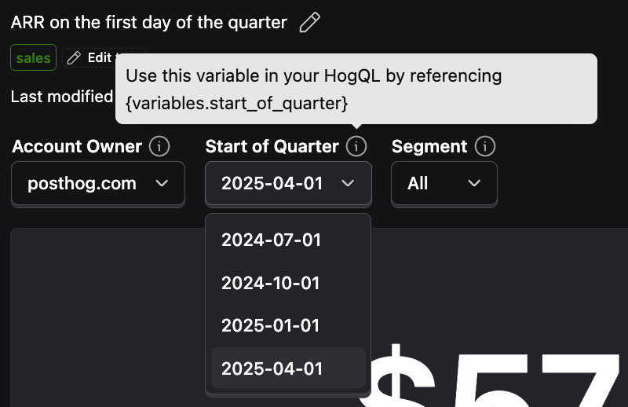Open the Account Owner dropdown showing posthog.com
Image resolution: width=628 pixels, height=407 pixels.
pos(97,183)
